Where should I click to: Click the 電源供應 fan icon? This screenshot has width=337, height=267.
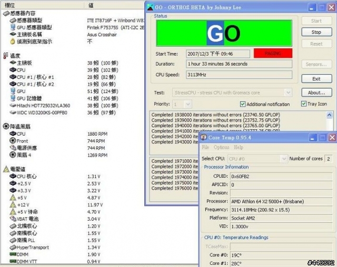click(x=13, y=148)
